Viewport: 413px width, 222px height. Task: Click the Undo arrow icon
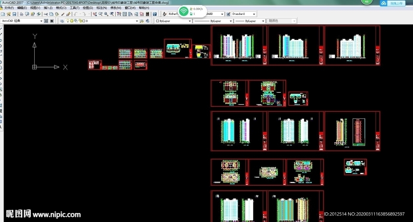pyautogui.click(x=75, y=14)
